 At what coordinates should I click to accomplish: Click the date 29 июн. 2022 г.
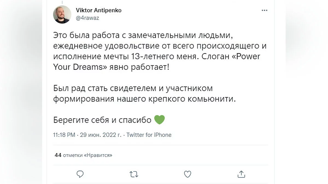tap(101, 135)
